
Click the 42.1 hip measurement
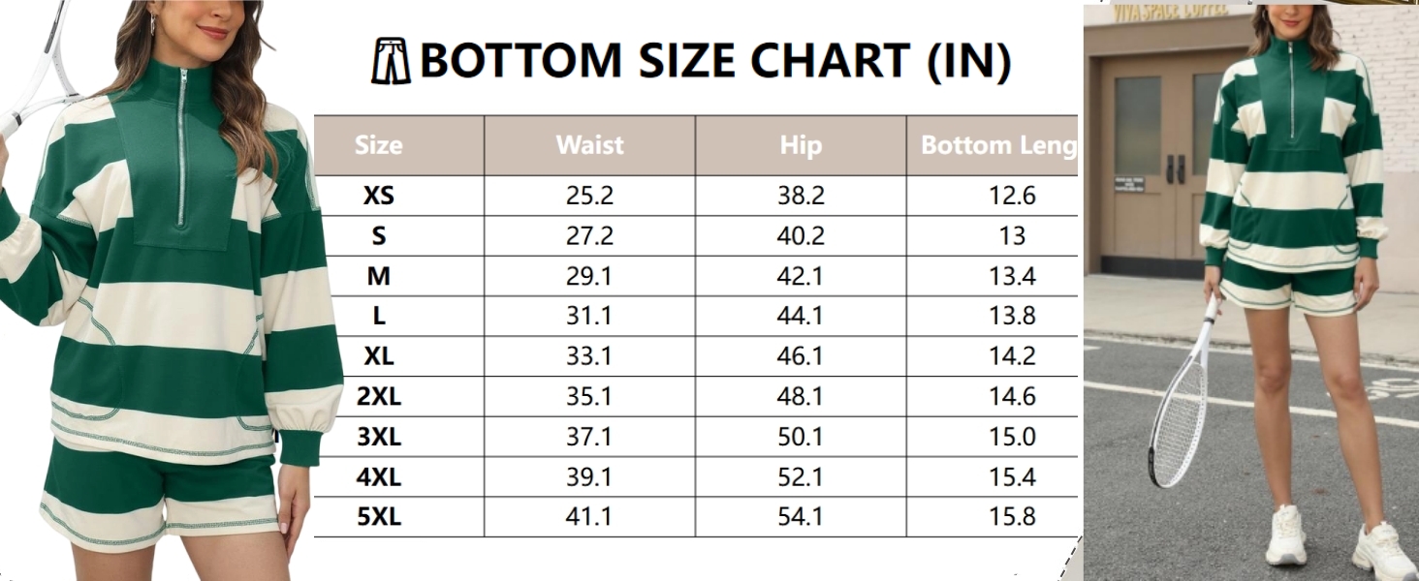801,277
